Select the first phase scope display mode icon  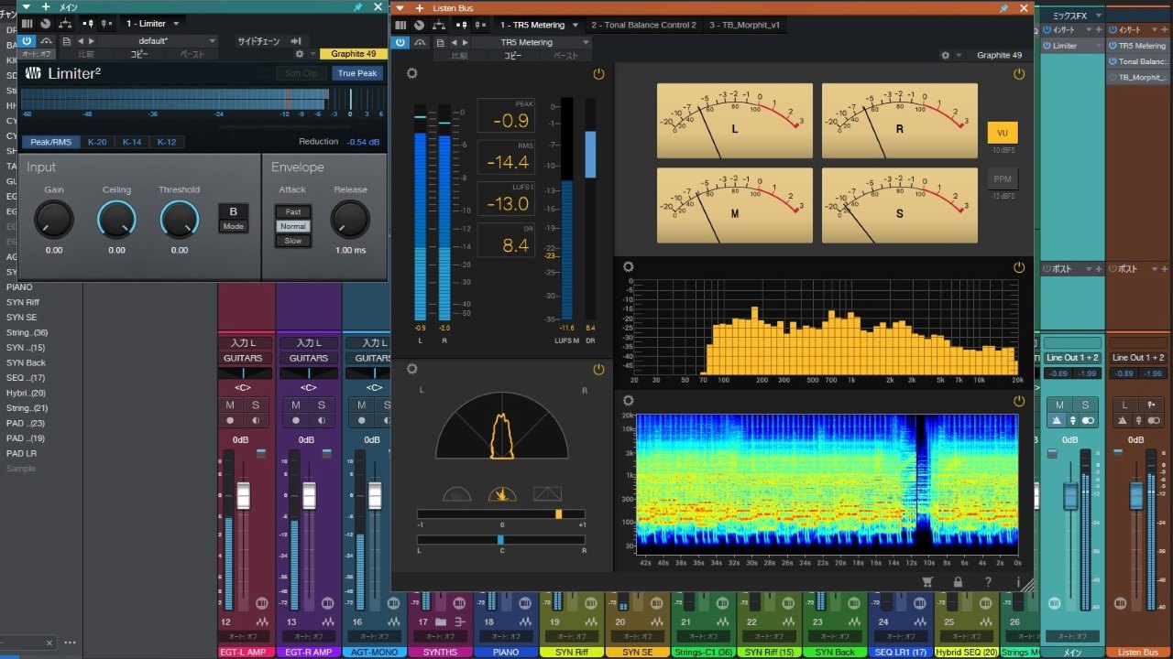coord(456,493)
